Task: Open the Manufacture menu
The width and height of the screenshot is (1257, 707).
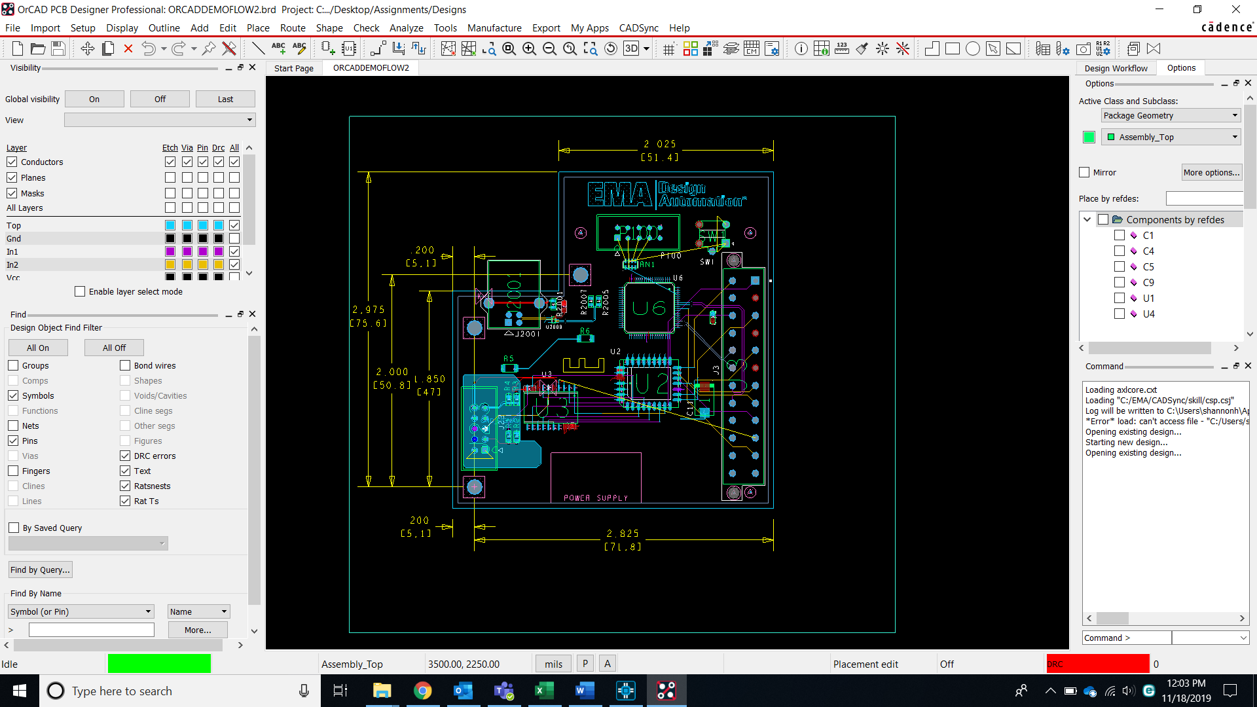Action: click(494, 27)
